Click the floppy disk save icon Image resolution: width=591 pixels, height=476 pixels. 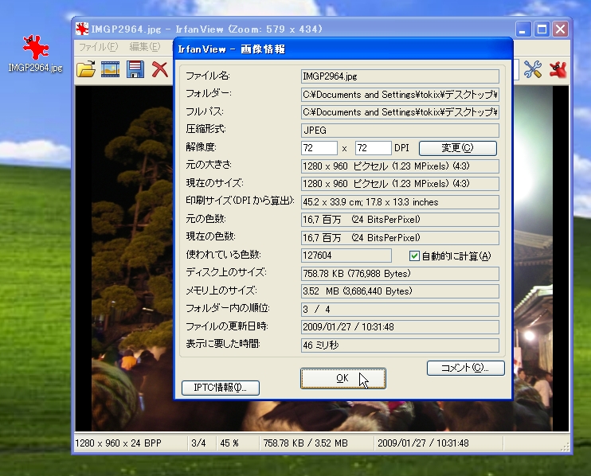tap(135, 69)
